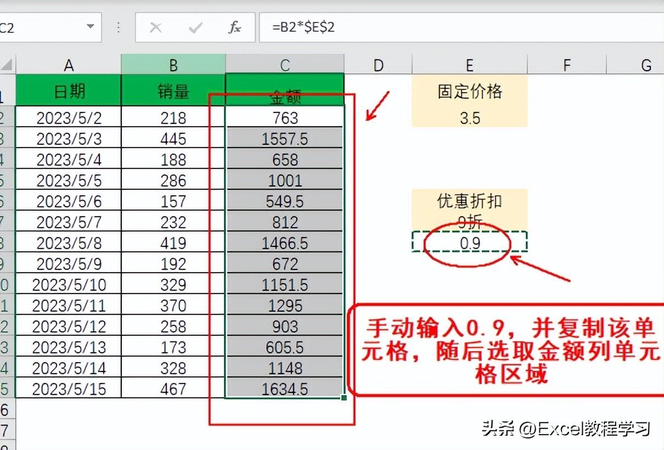Click sales cell 328
664x450 pixels.
click(x=173, y=367)
